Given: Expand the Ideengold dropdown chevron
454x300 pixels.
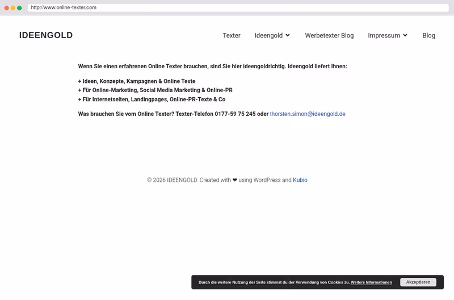Looking at the screenshot, I should coord(288,35).
